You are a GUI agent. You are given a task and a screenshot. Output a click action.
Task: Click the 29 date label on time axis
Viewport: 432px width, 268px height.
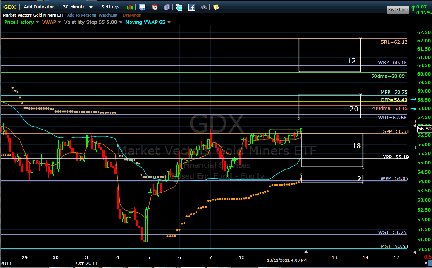(25, 257)
